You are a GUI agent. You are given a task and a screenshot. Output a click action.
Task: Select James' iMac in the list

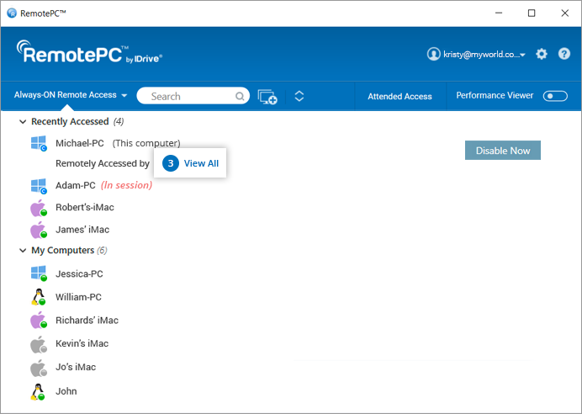pyautogui.click(x=82, y=230)
